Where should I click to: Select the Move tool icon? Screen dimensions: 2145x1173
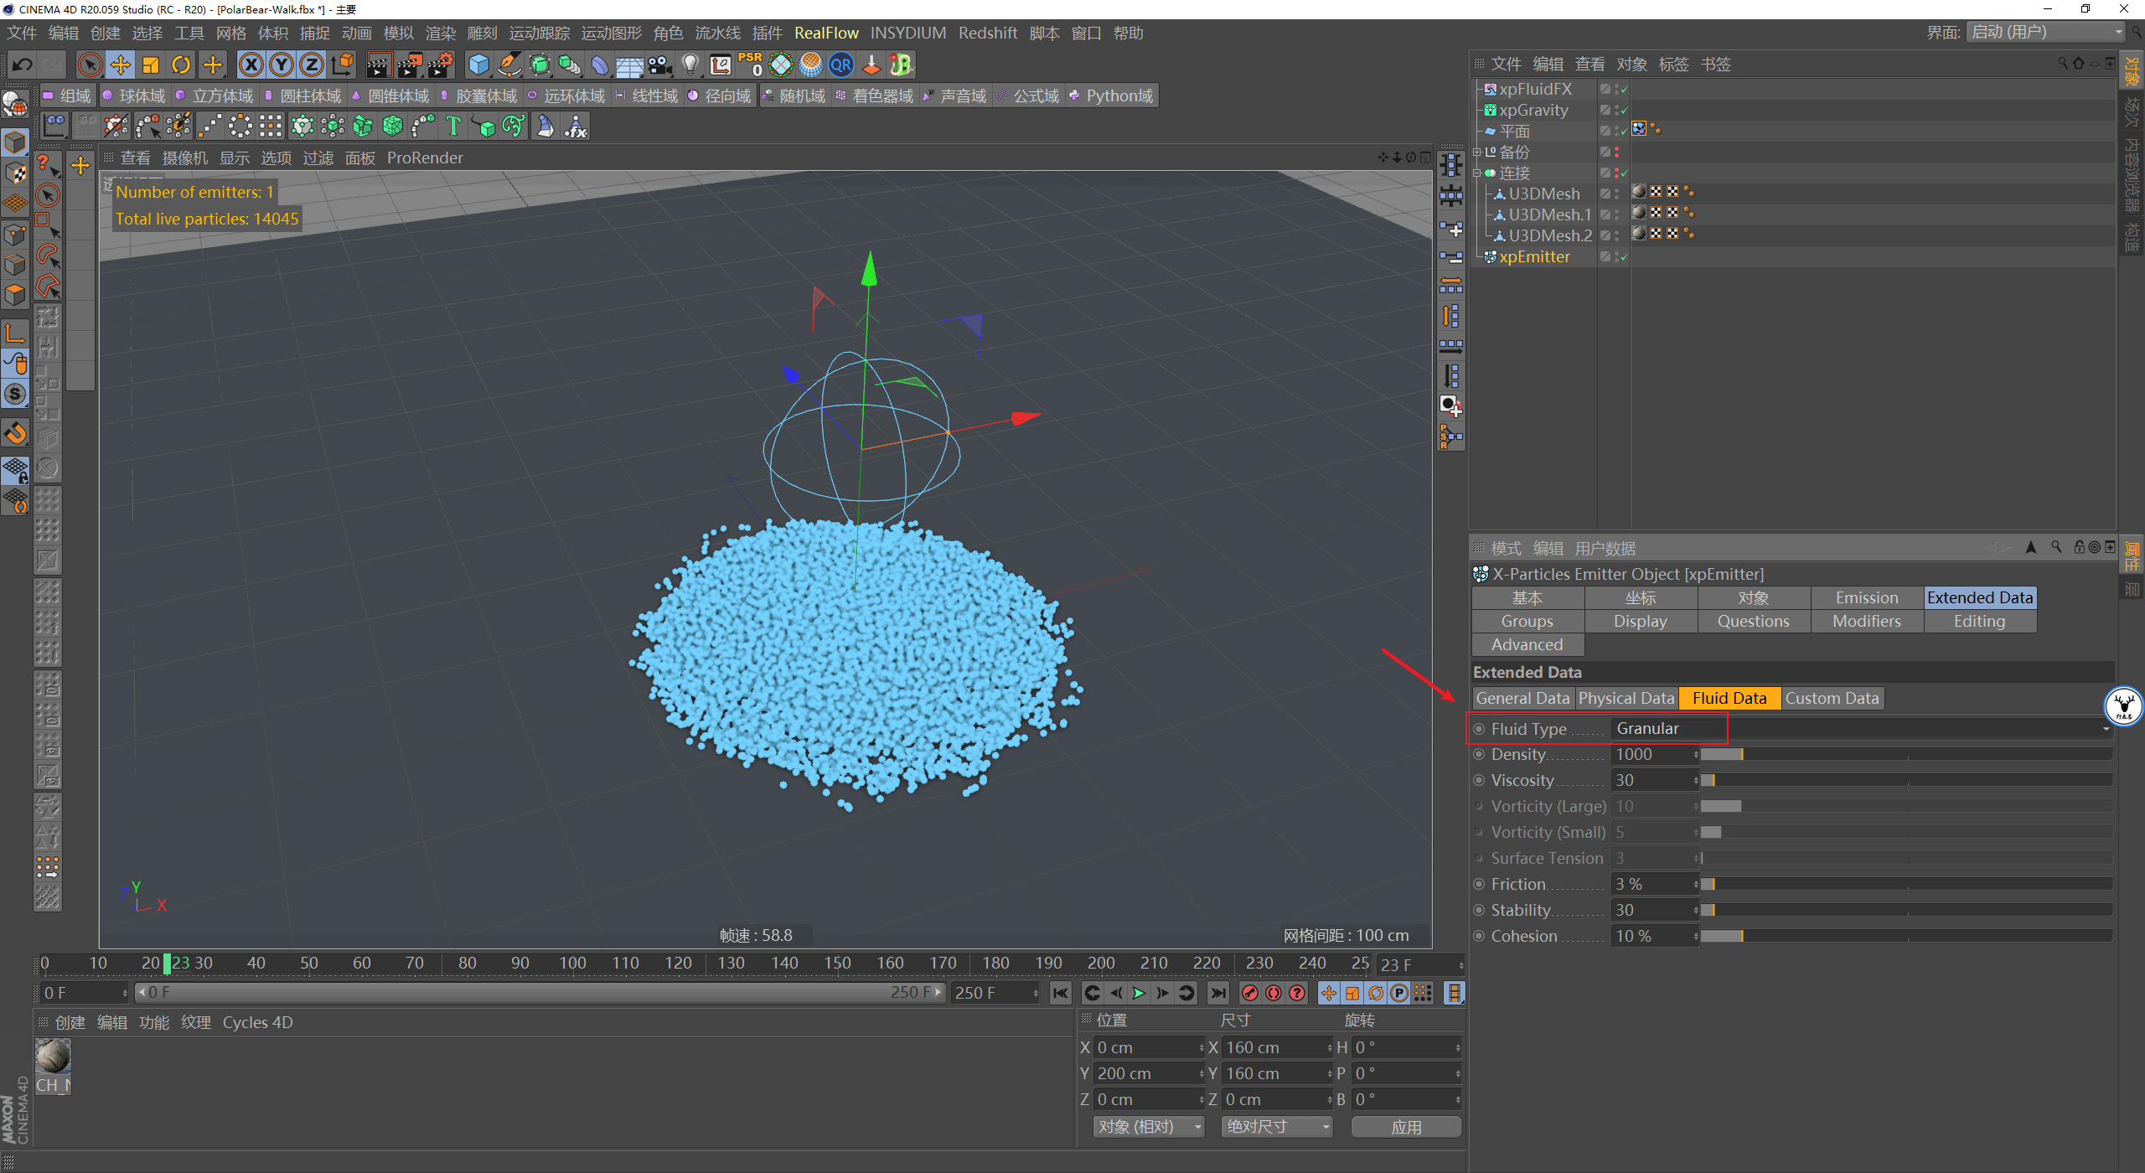point(120,65)
